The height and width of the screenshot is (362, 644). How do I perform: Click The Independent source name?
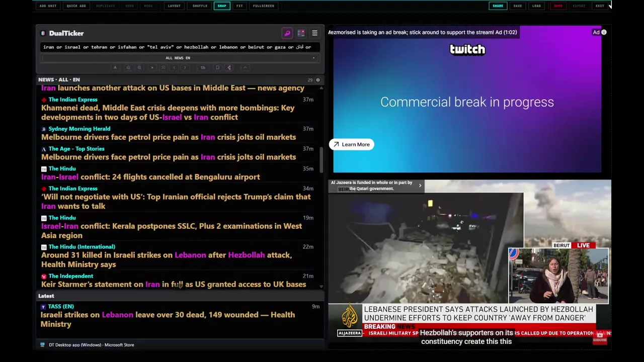tap(70, 276)
